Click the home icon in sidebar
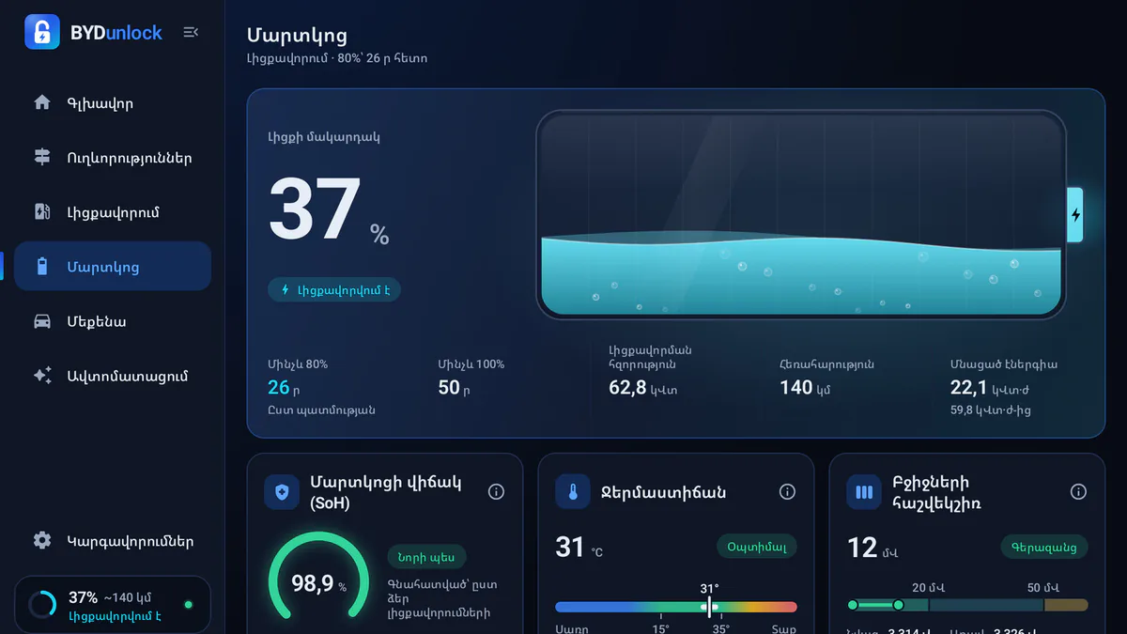Image resolution: width=1127 pixels, height=634 pixels. 42,102
